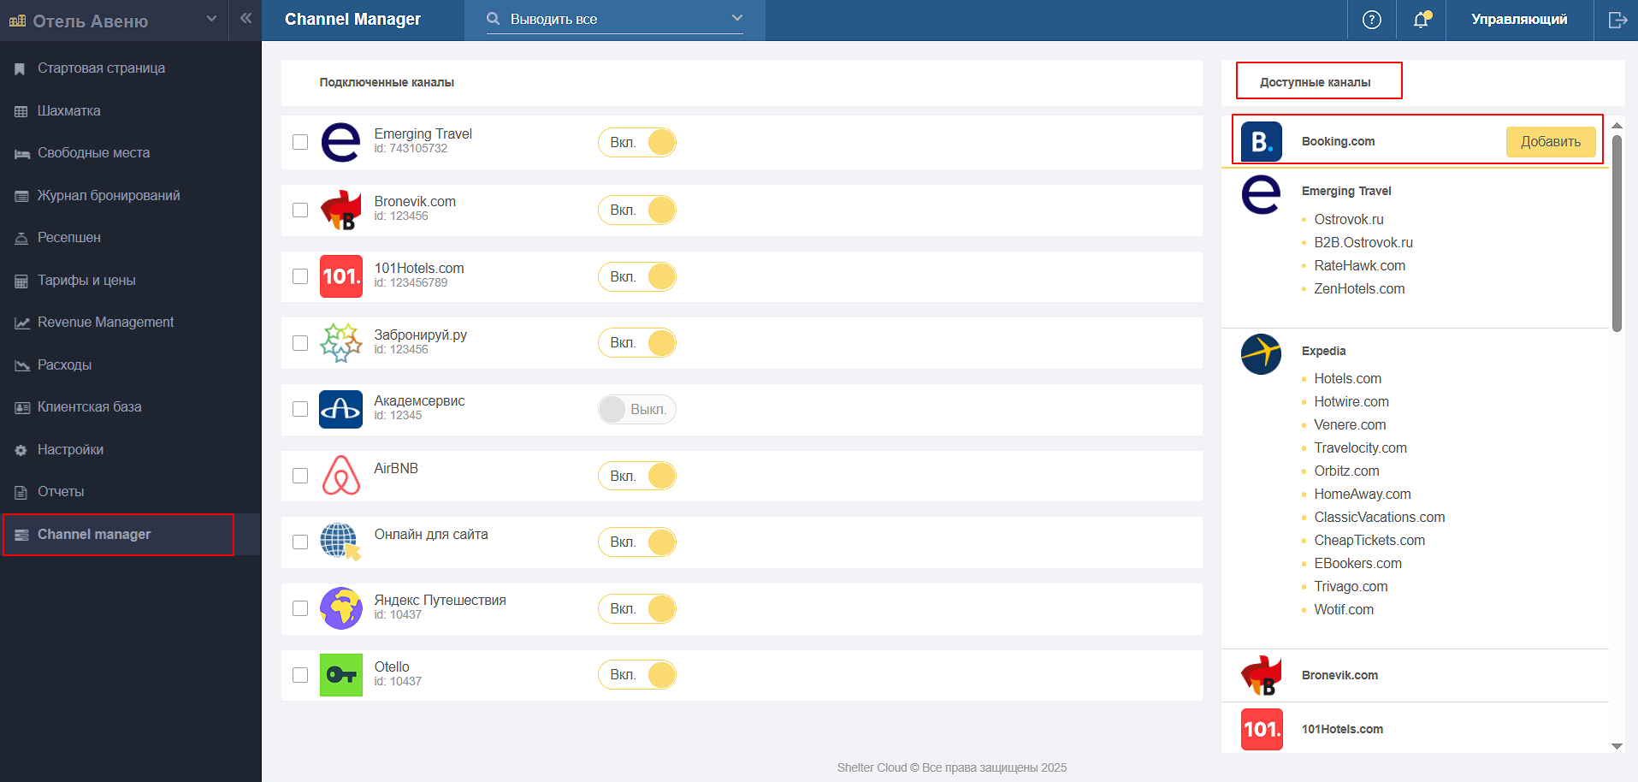Click the 101Hotels.com logo in connected channels
The image size is (1638, 782).
pyautogui.click(x=340, y=275)
